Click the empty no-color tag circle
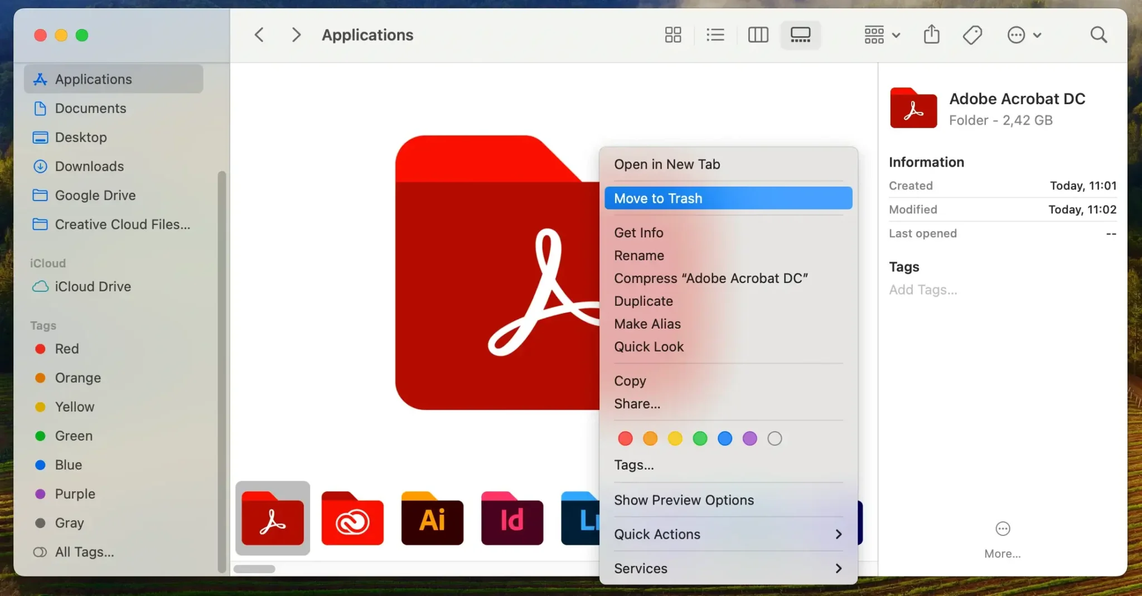The height and width of the screenshot is (596, 1142). point(775,438)
